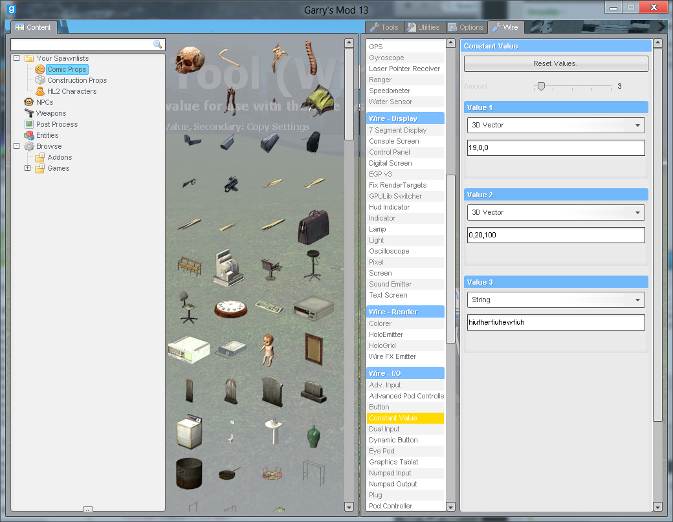Expand the Games folder node
Screen dimensions: 673x522
(x=27, y=168)
